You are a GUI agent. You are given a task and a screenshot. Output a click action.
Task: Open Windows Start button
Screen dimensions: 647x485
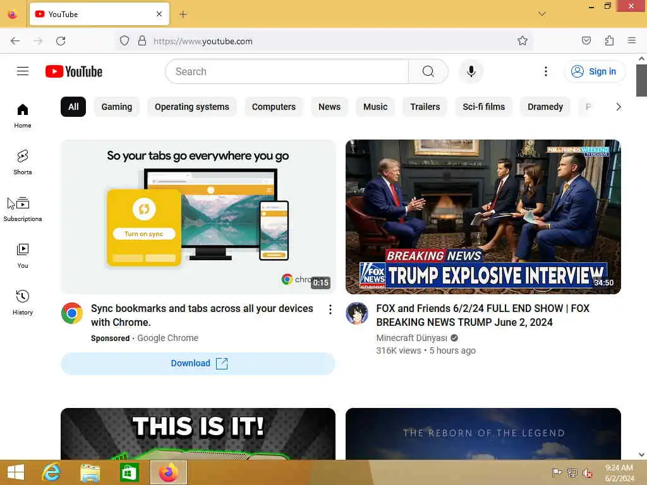pos(16,472)
